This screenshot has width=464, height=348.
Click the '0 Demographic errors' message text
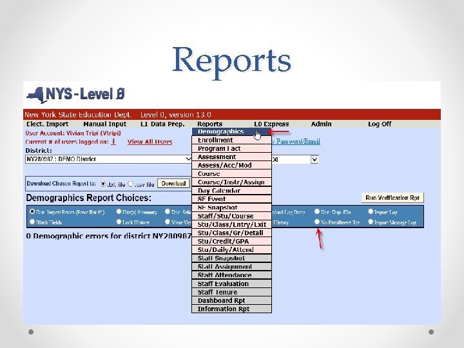[x=109, y=236]
